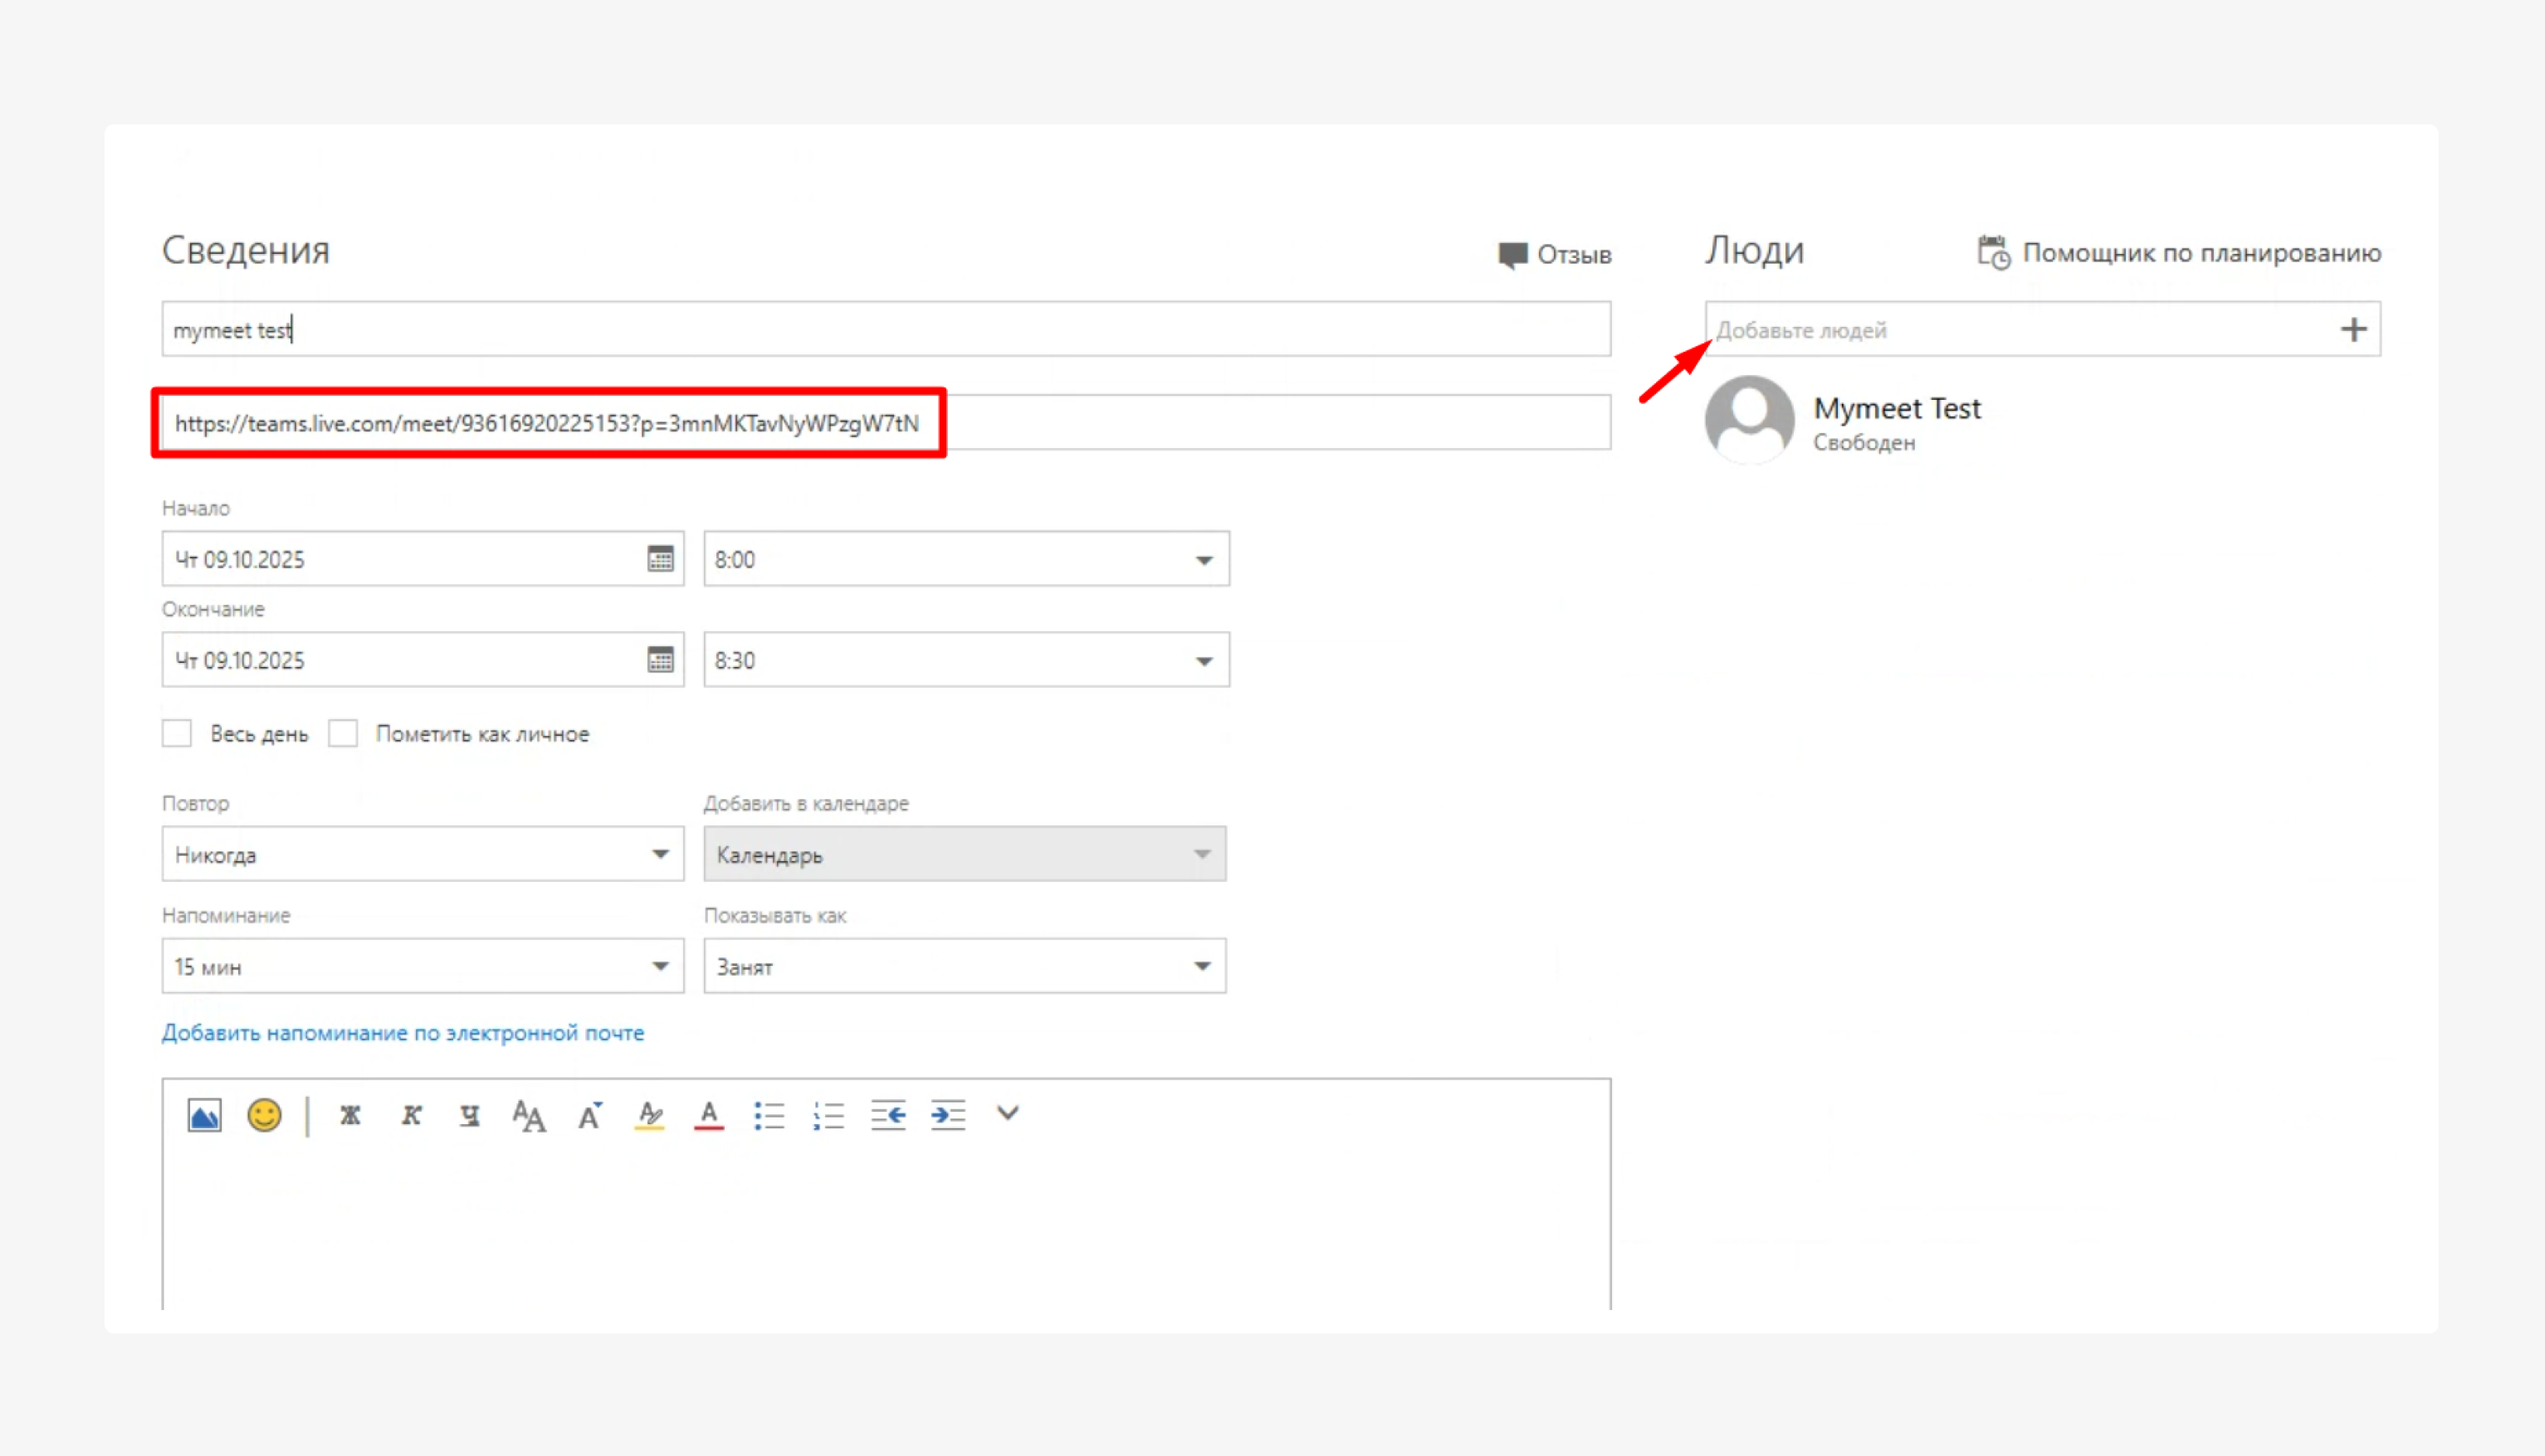Click the increase indent icon

[947, 1115]
